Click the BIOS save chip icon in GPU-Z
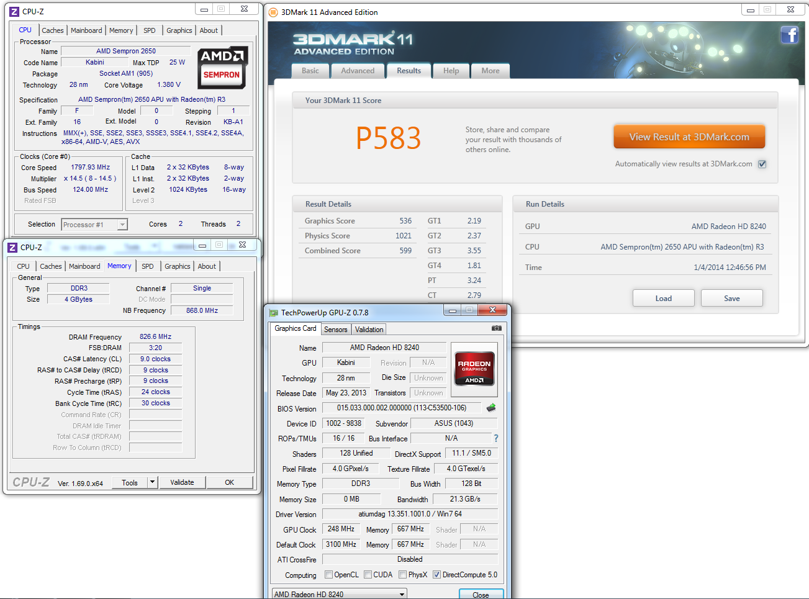This screenshot has width=809, height=599. pos(491,408)
